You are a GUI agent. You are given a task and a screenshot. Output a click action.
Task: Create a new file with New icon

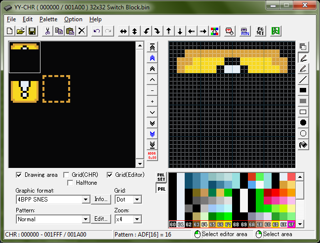click(x=9, y=31)
